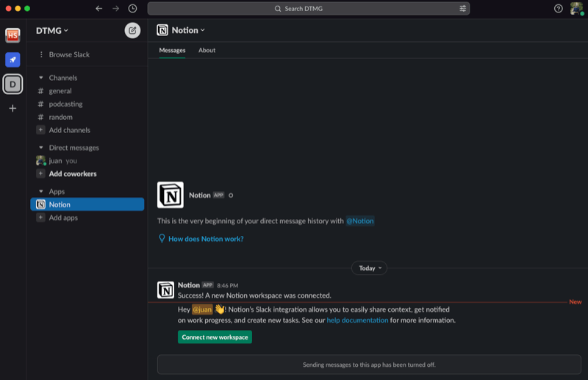Screen dimensions: 588x380
Task: Click the status circle next to Notion APP
Action: (x=231, y=195)
